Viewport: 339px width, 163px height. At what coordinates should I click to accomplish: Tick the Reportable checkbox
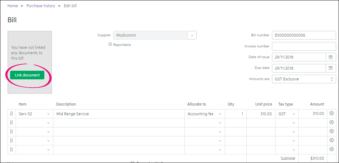[110, 45]
